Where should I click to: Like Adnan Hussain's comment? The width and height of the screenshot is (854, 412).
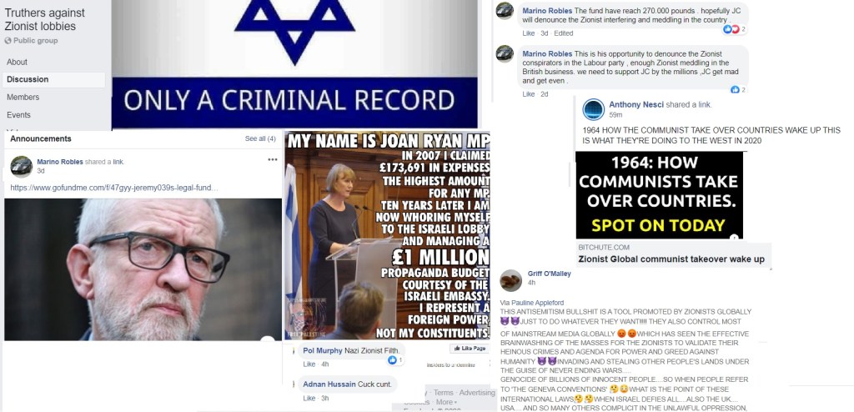309,399
